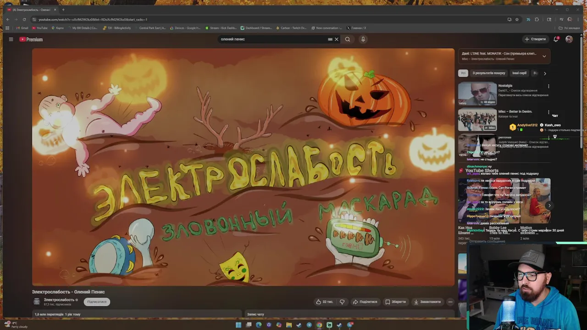
Task: Clear the search box with X
Action: click(336, 39)
